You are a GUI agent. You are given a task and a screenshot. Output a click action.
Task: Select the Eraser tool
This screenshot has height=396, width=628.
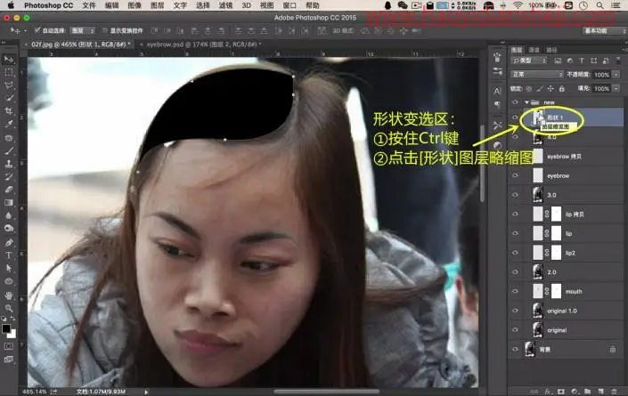click(x=8, y=190)
